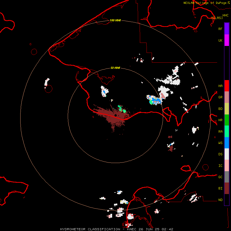The height and width of the screenshot is (231, 231).
Task: Click the 100 NMI range ring label
Action: click(115, 20)
